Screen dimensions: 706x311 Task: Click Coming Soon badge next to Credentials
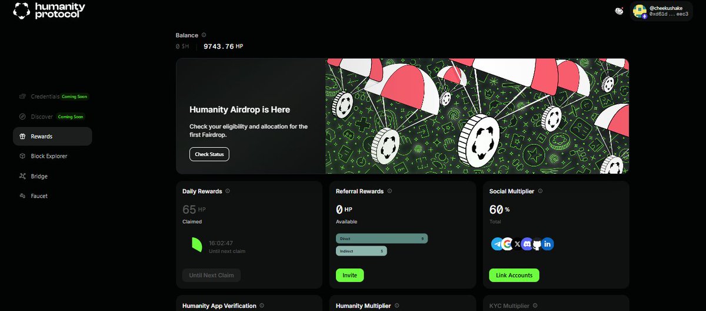[x=75, y=96]
